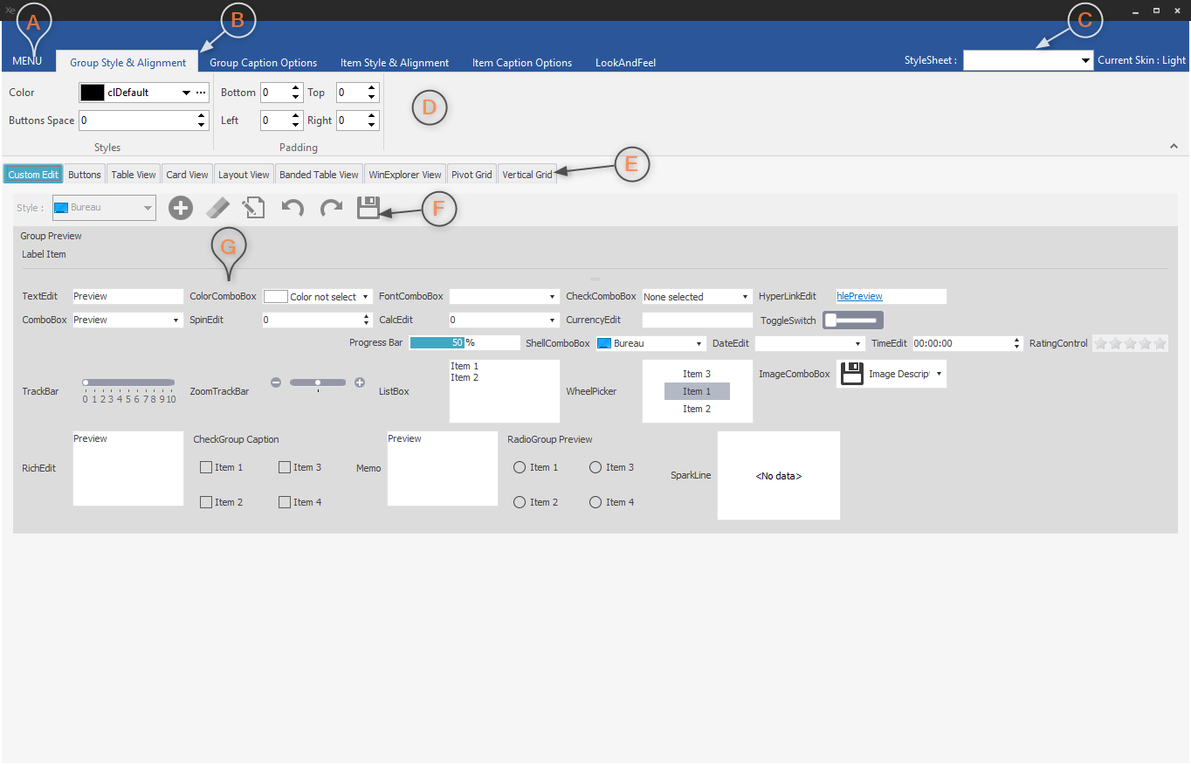Decrease the Right padding value
The height and width of the screenshot is (765, 1191).
(372, 125)
